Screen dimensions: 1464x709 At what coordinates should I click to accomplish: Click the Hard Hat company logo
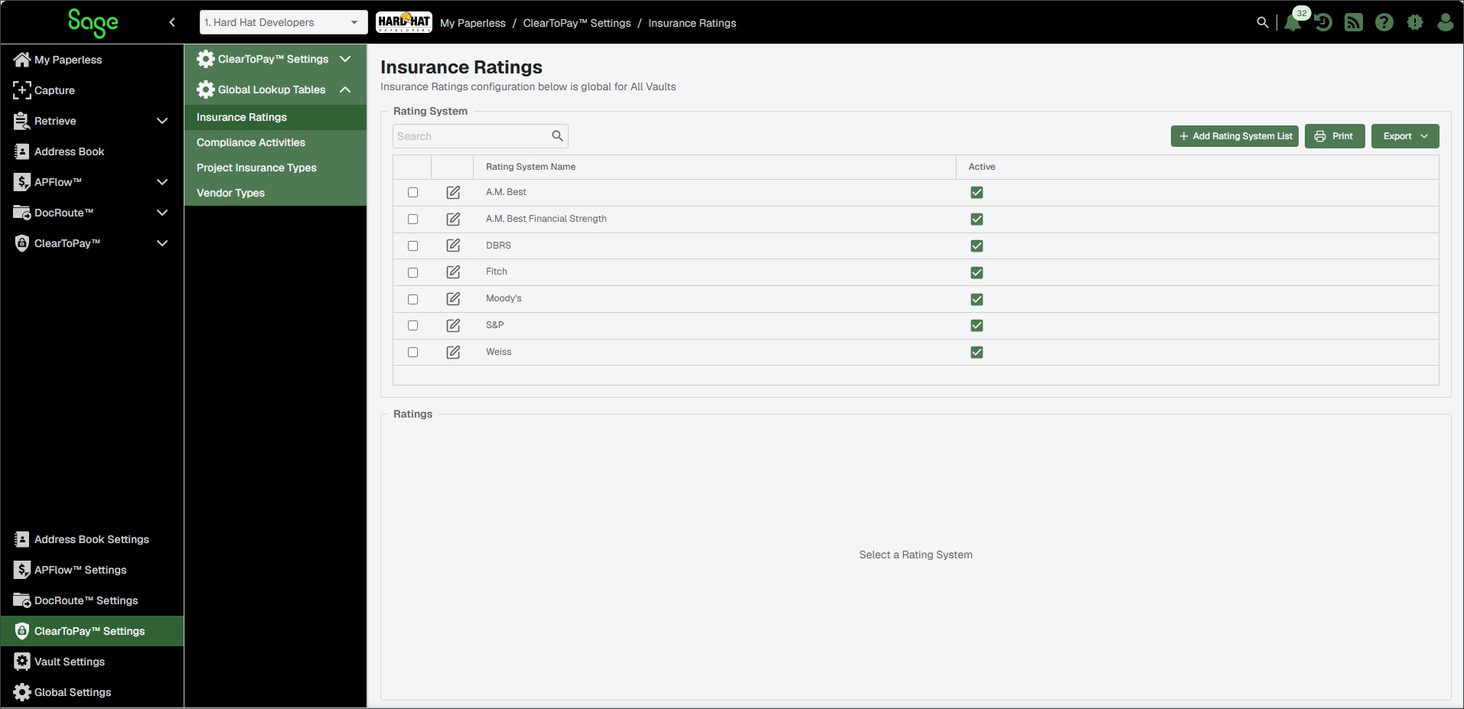click(404, 22)
